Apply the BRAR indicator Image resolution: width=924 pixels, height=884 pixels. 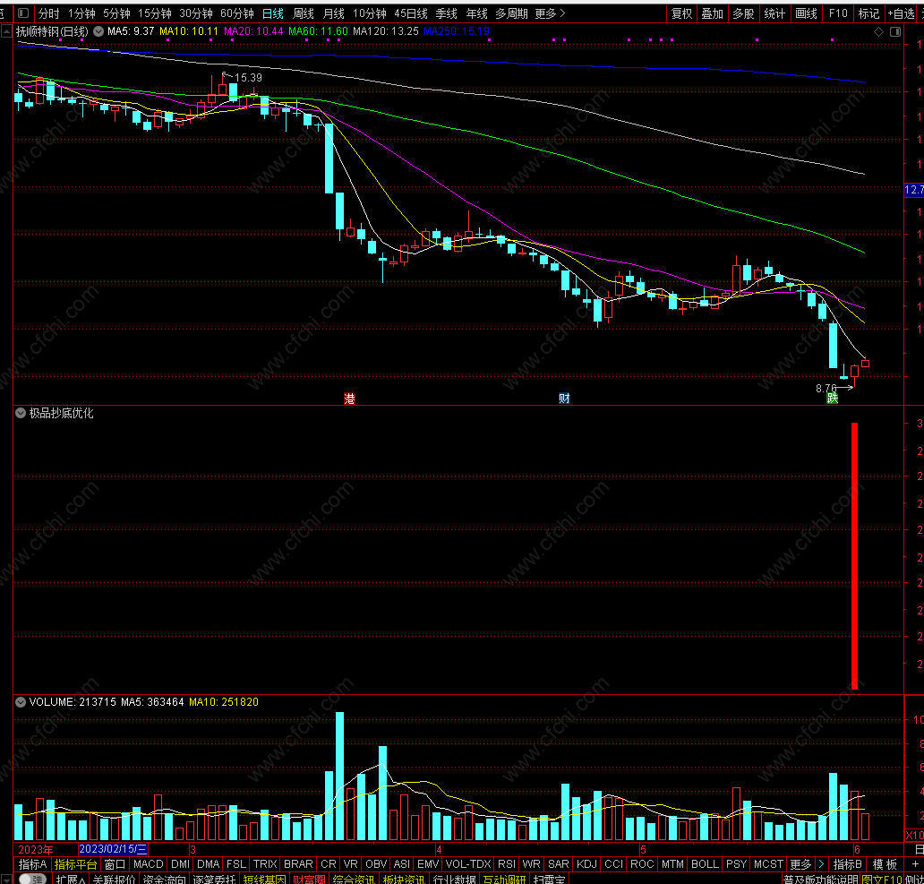pos(298,864)
